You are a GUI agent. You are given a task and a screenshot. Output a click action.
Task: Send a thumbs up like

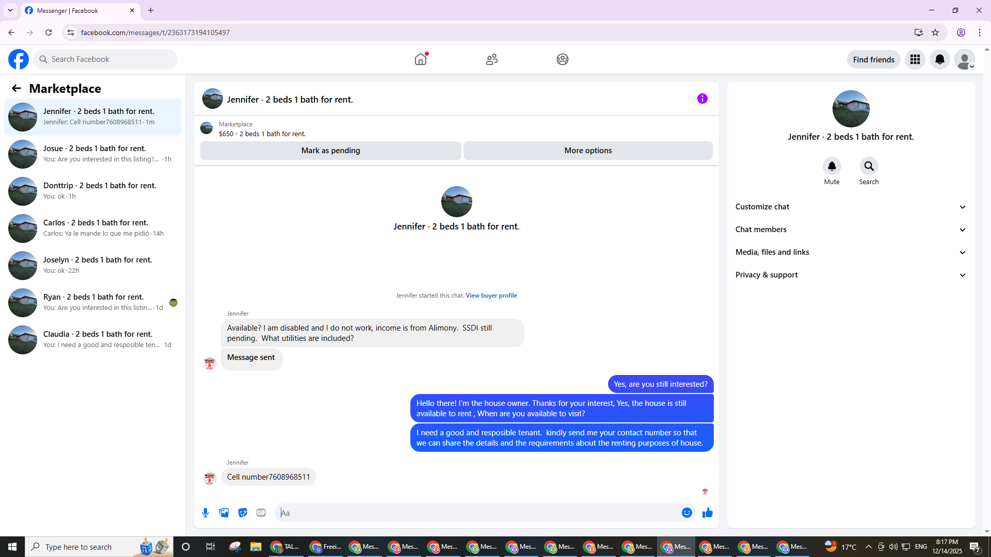coord(708,513)
